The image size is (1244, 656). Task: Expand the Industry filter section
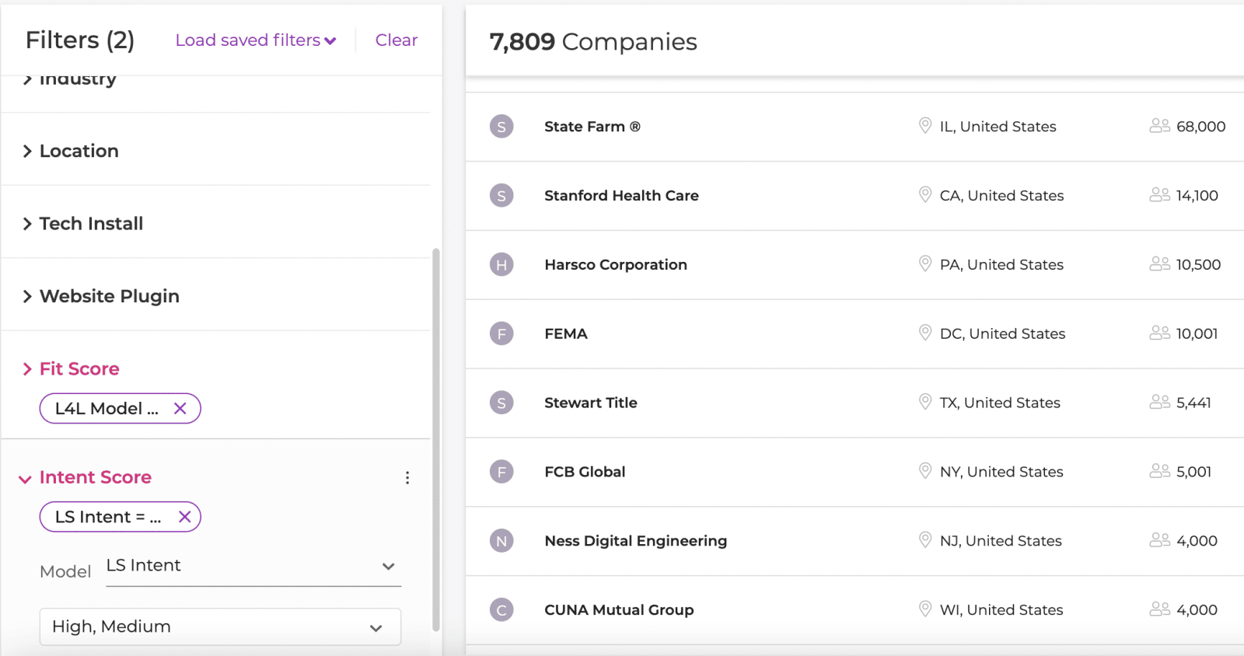click(70, 79)
